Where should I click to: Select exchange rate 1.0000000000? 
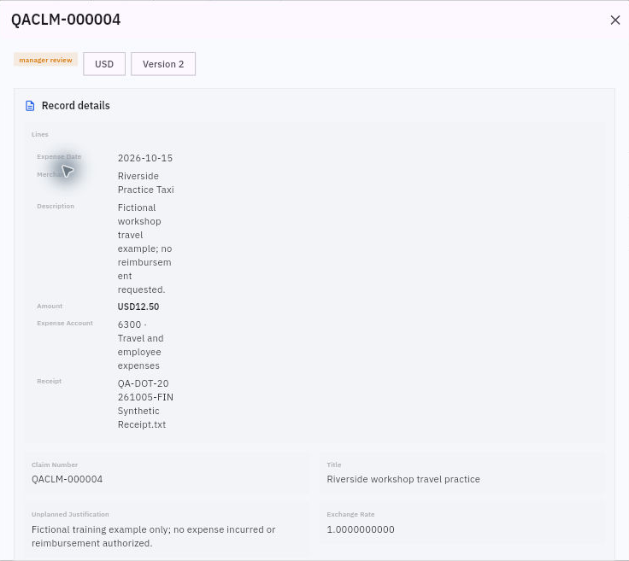(361, 529)
